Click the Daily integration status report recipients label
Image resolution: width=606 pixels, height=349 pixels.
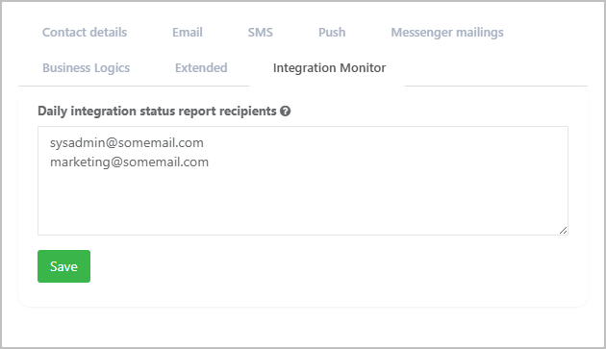(x=157, y=112)
